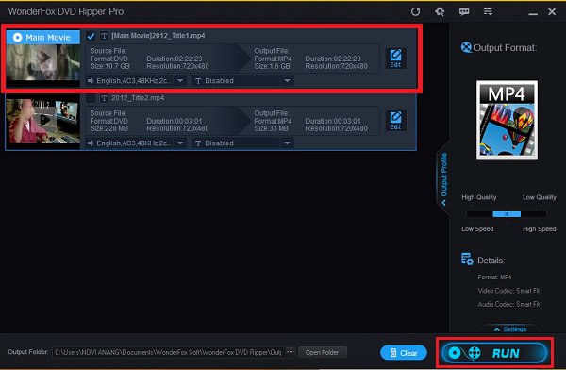Collapse the Output Profile side tab

(x=443, y=178)
